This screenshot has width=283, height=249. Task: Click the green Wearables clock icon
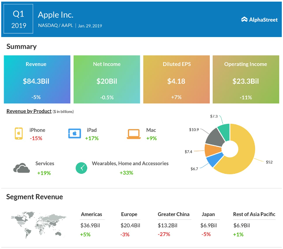(x=82, y=168)
